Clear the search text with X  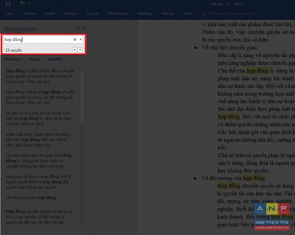pyautogui.click(x=75, y=40)
